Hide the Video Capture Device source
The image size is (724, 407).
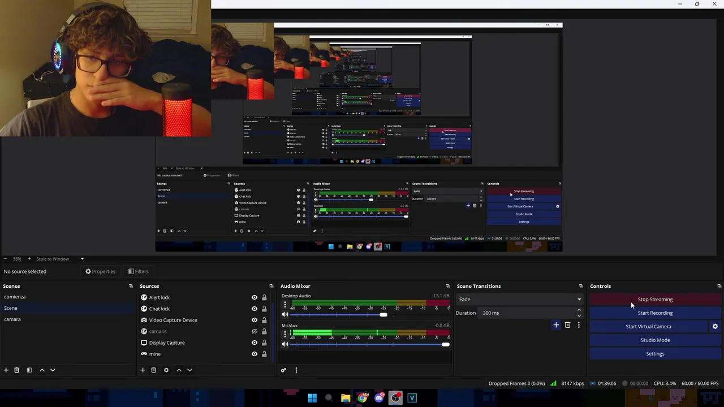pyautogui.click(x=255, y=320)
